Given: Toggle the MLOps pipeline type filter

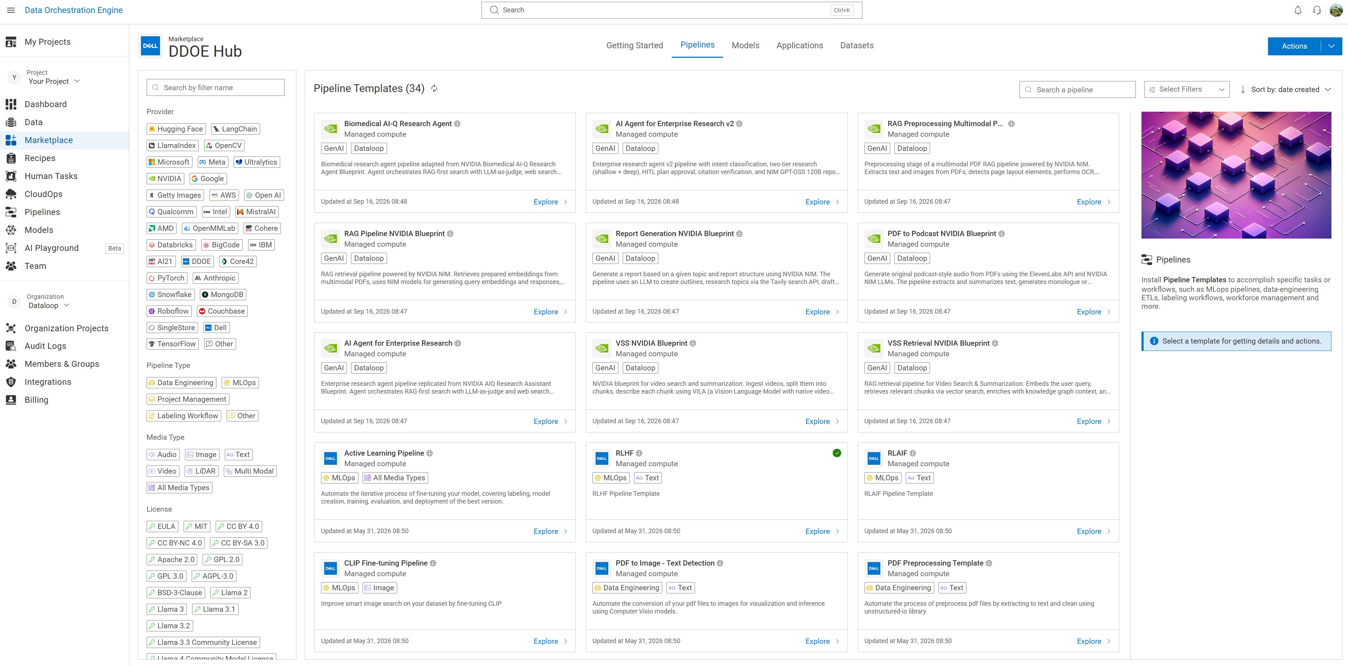Looking at the screenshot, I should coord(240,382).
